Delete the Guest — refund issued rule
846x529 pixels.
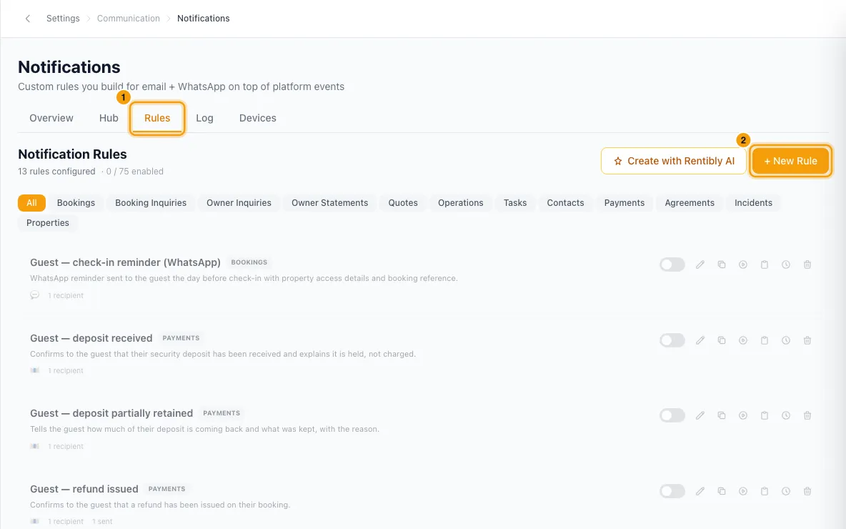[x=807, y=491]
